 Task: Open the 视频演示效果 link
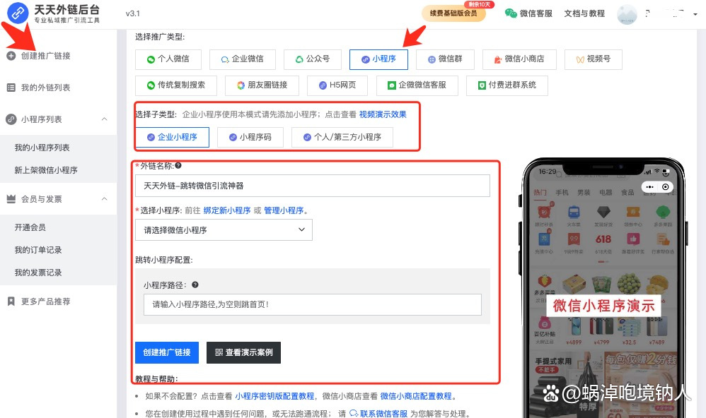pos(383,114)
